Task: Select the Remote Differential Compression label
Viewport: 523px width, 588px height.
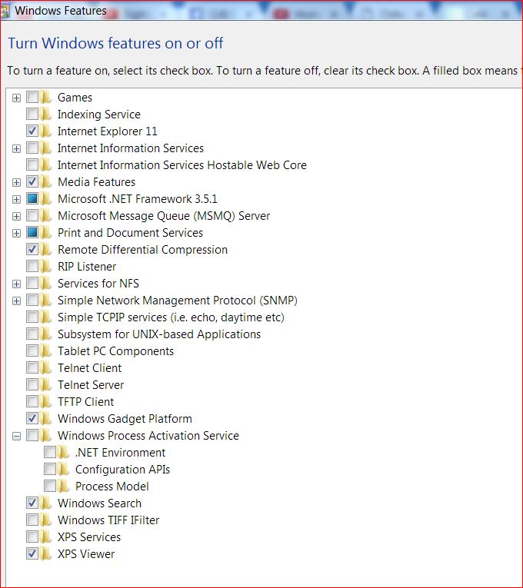Action: point(142,249)
